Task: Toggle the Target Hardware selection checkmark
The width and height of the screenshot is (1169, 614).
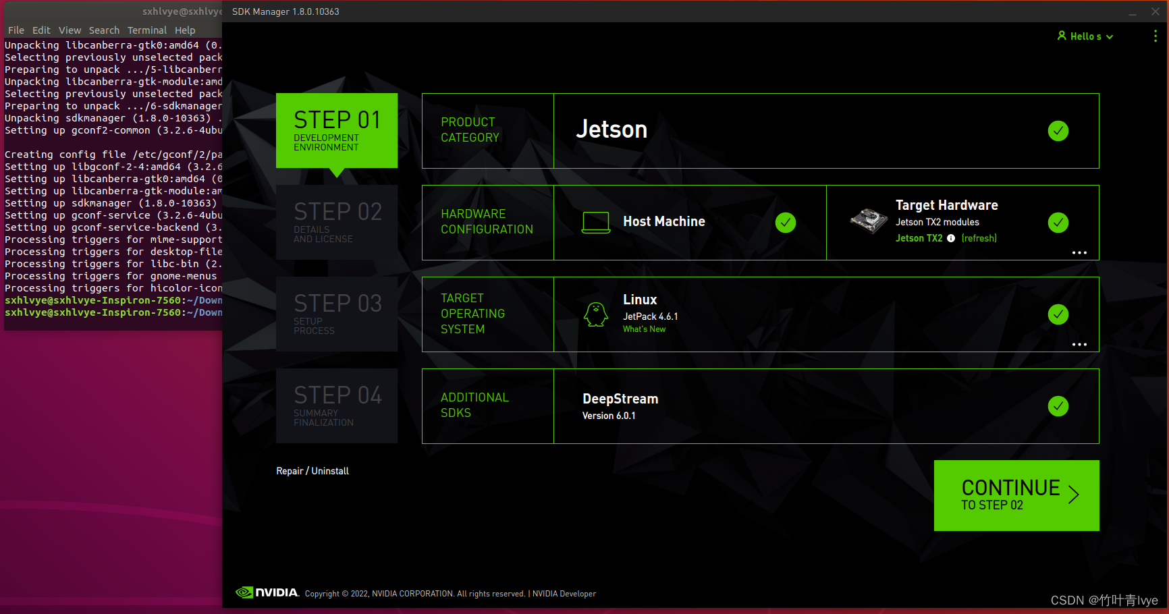Action: click(x=1058, y=222)
